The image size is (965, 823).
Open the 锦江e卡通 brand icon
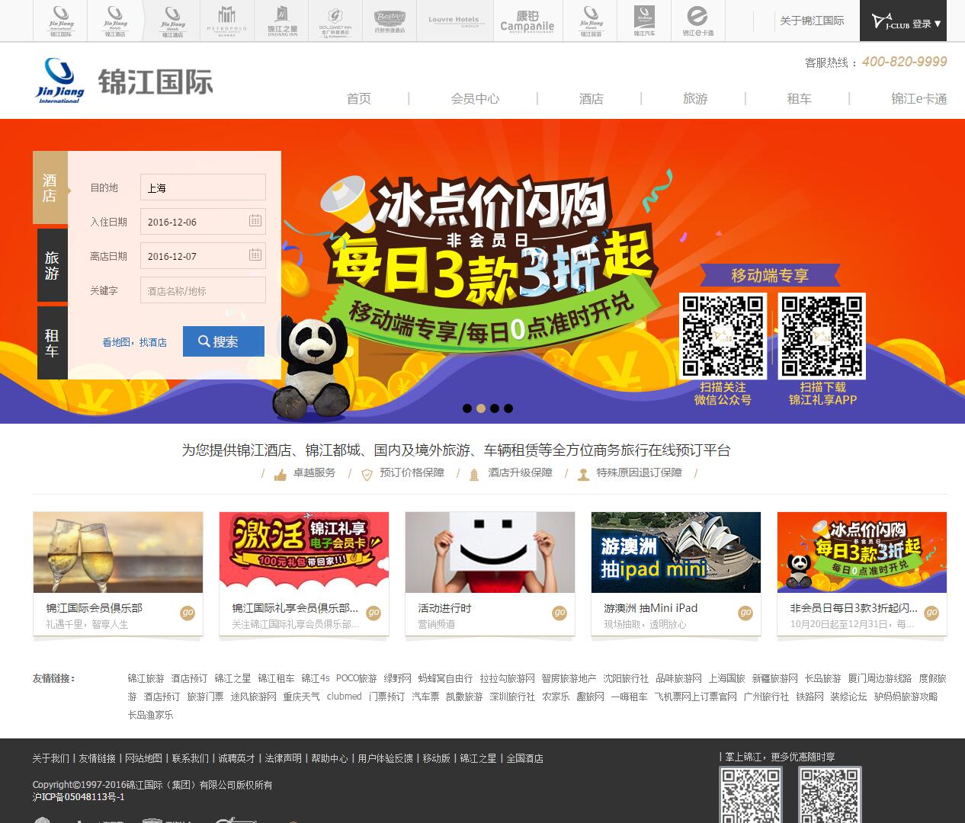697,21
